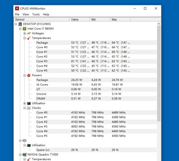179x161 pixels.
Task: Open the Tools menu
Action: tap(36, 14)
